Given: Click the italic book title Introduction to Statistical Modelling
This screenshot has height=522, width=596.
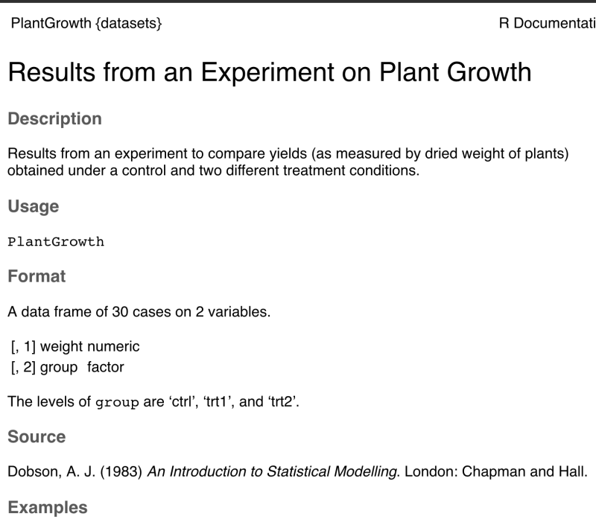Looking at the screenshot, I should pos(271,472).
